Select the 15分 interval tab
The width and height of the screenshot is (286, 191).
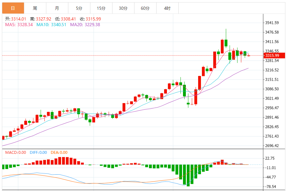pos(101,8)
